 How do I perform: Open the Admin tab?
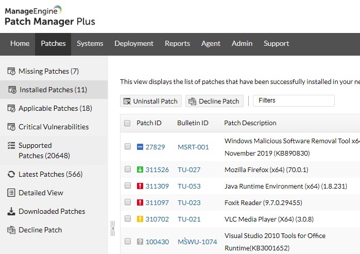[x=242, y=44]
